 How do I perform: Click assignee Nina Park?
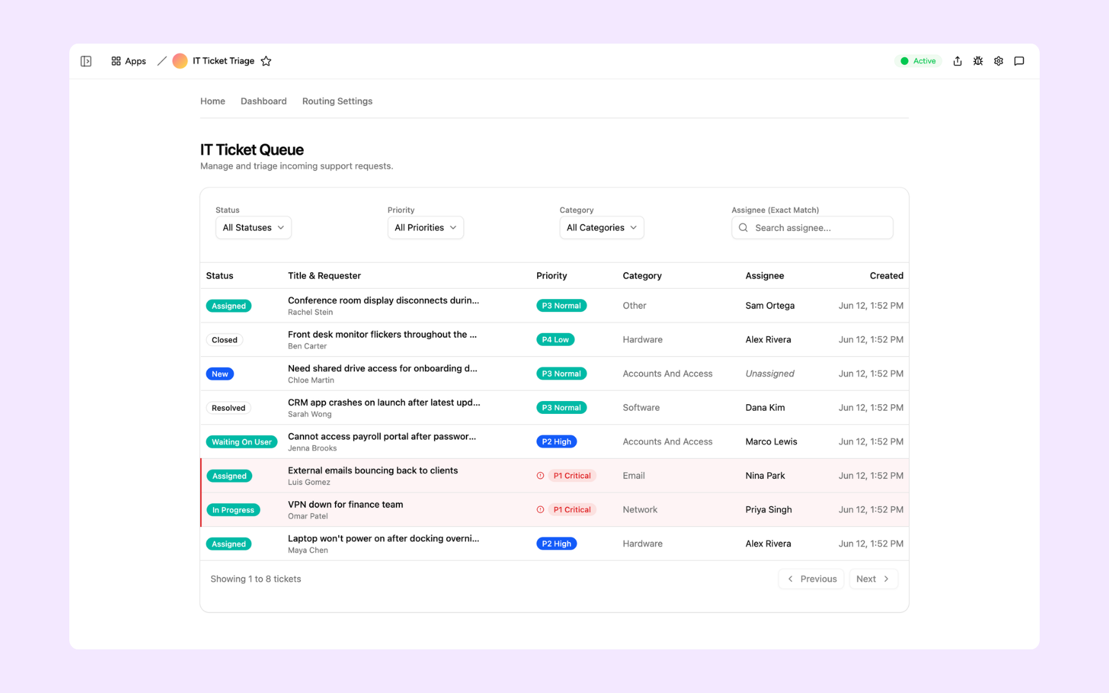pos(765,475)
